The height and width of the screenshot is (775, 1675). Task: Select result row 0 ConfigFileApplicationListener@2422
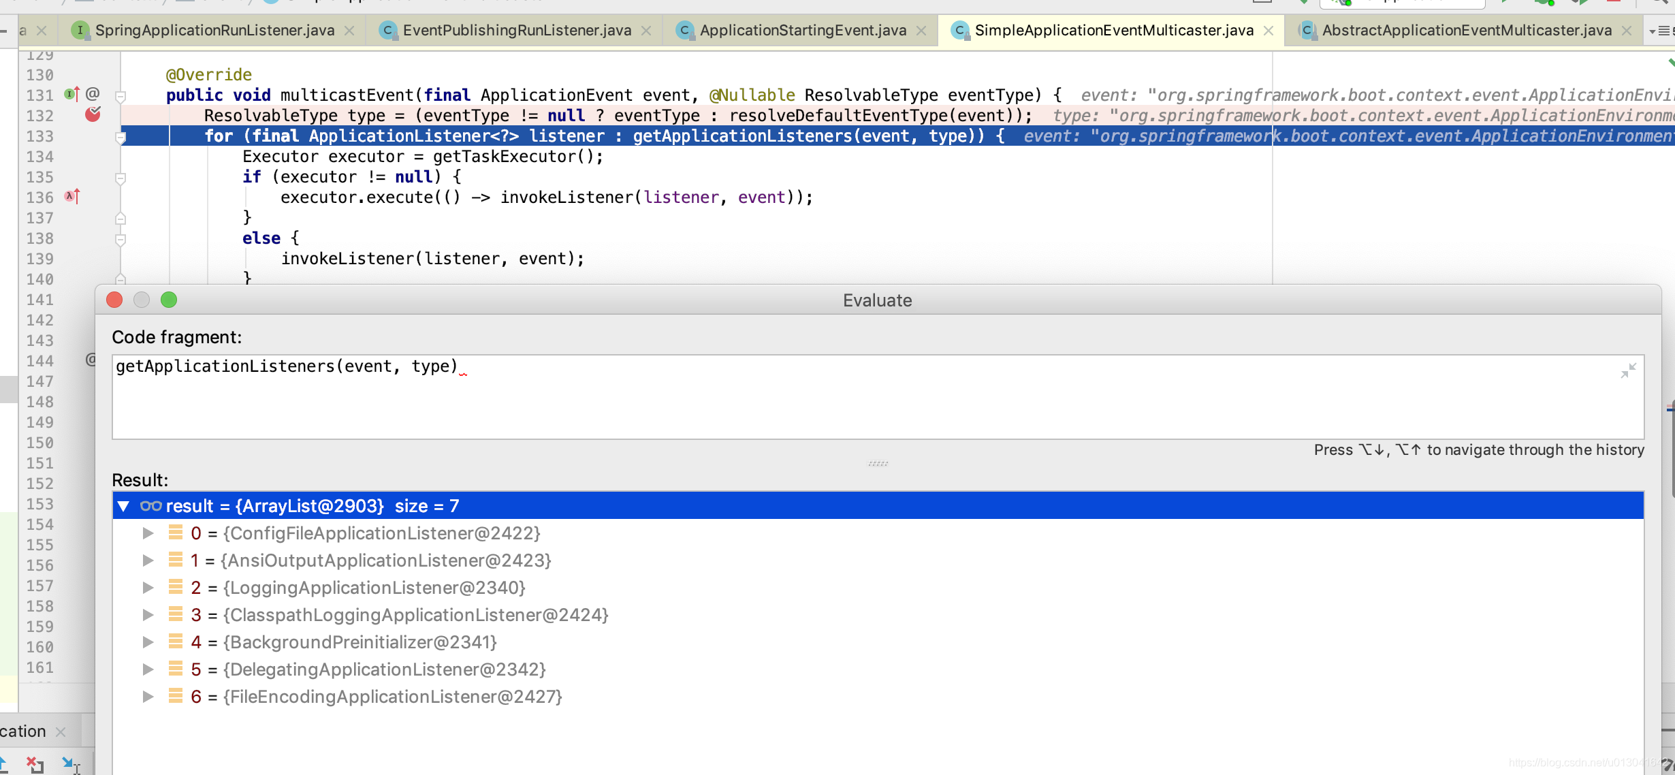point(878,533)
